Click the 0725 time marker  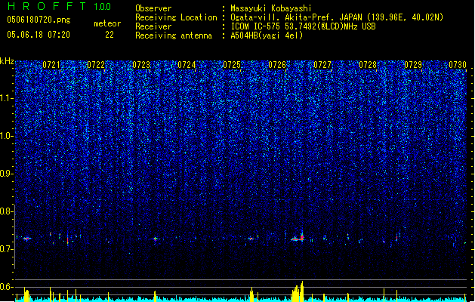(x=232, y=65)
